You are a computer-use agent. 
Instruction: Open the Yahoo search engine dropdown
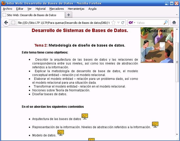pos(132,23)
